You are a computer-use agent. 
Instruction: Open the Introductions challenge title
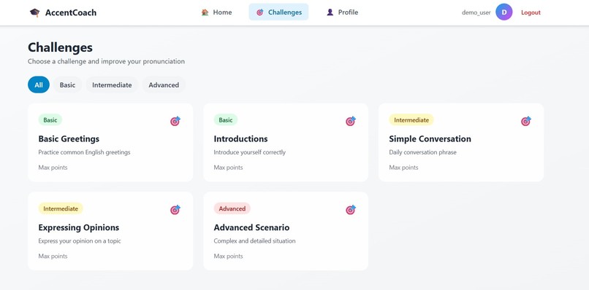click(240, 139)
